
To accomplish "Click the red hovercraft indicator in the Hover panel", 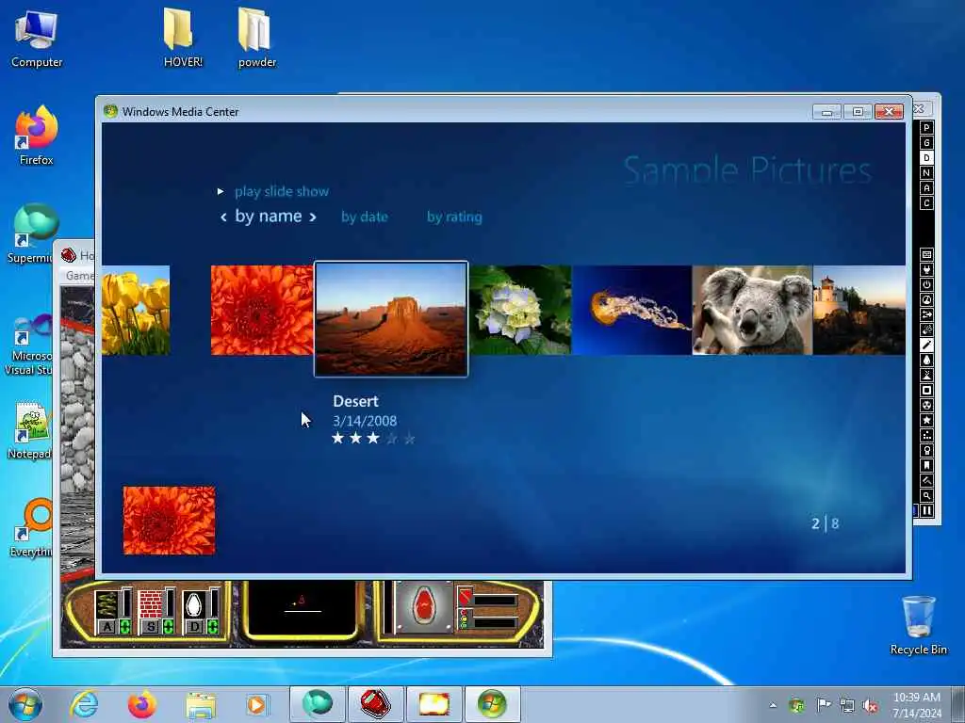I will pos(424,606).
